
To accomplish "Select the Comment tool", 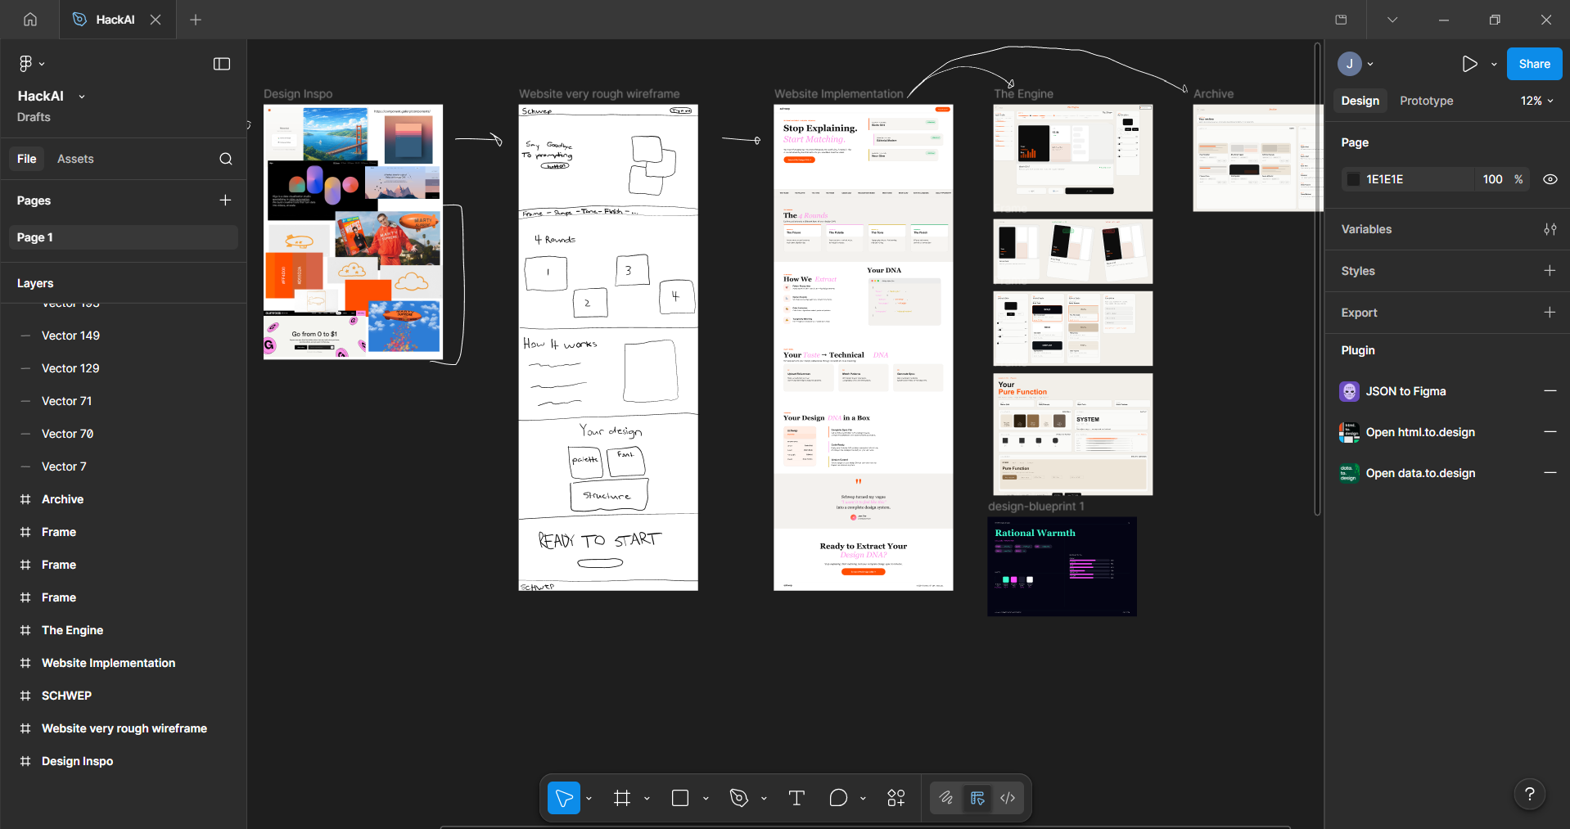I will coord(838,798).
